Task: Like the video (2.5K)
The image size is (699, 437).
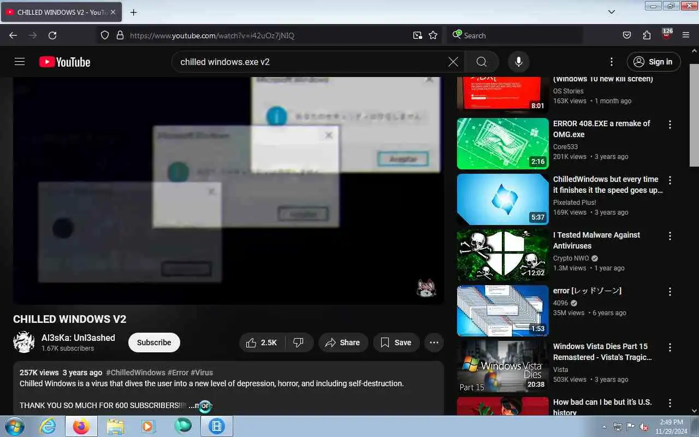Action: point(261,342)
